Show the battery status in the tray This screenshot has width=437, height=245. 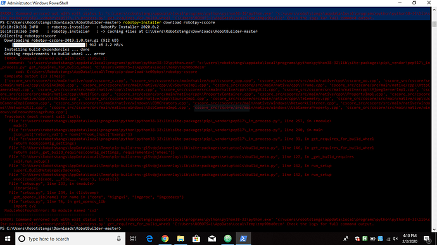[372, 239]
